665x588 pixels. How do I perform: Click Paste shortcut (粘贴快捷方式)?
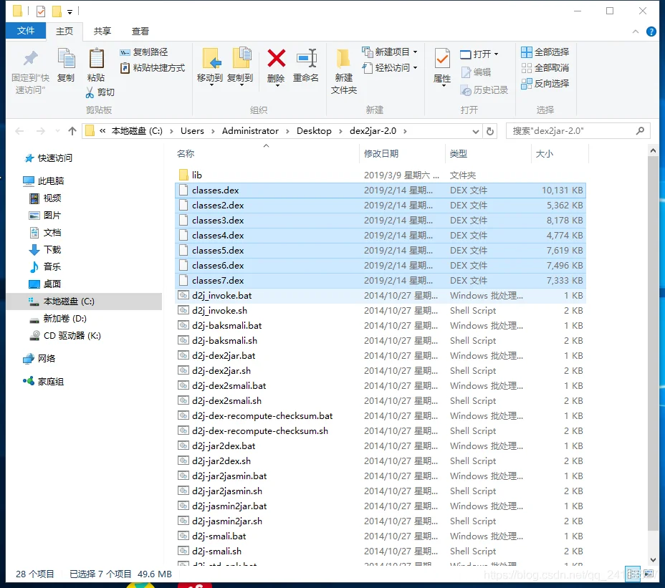[153, 68]
